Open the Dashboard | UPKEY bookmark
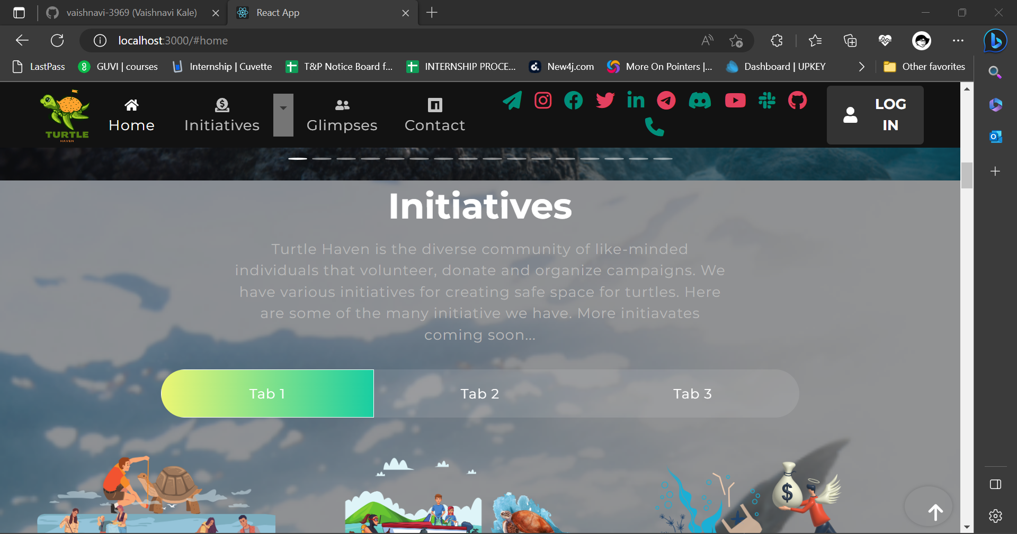Screen dimensions: 1017x534 (776, 67)
